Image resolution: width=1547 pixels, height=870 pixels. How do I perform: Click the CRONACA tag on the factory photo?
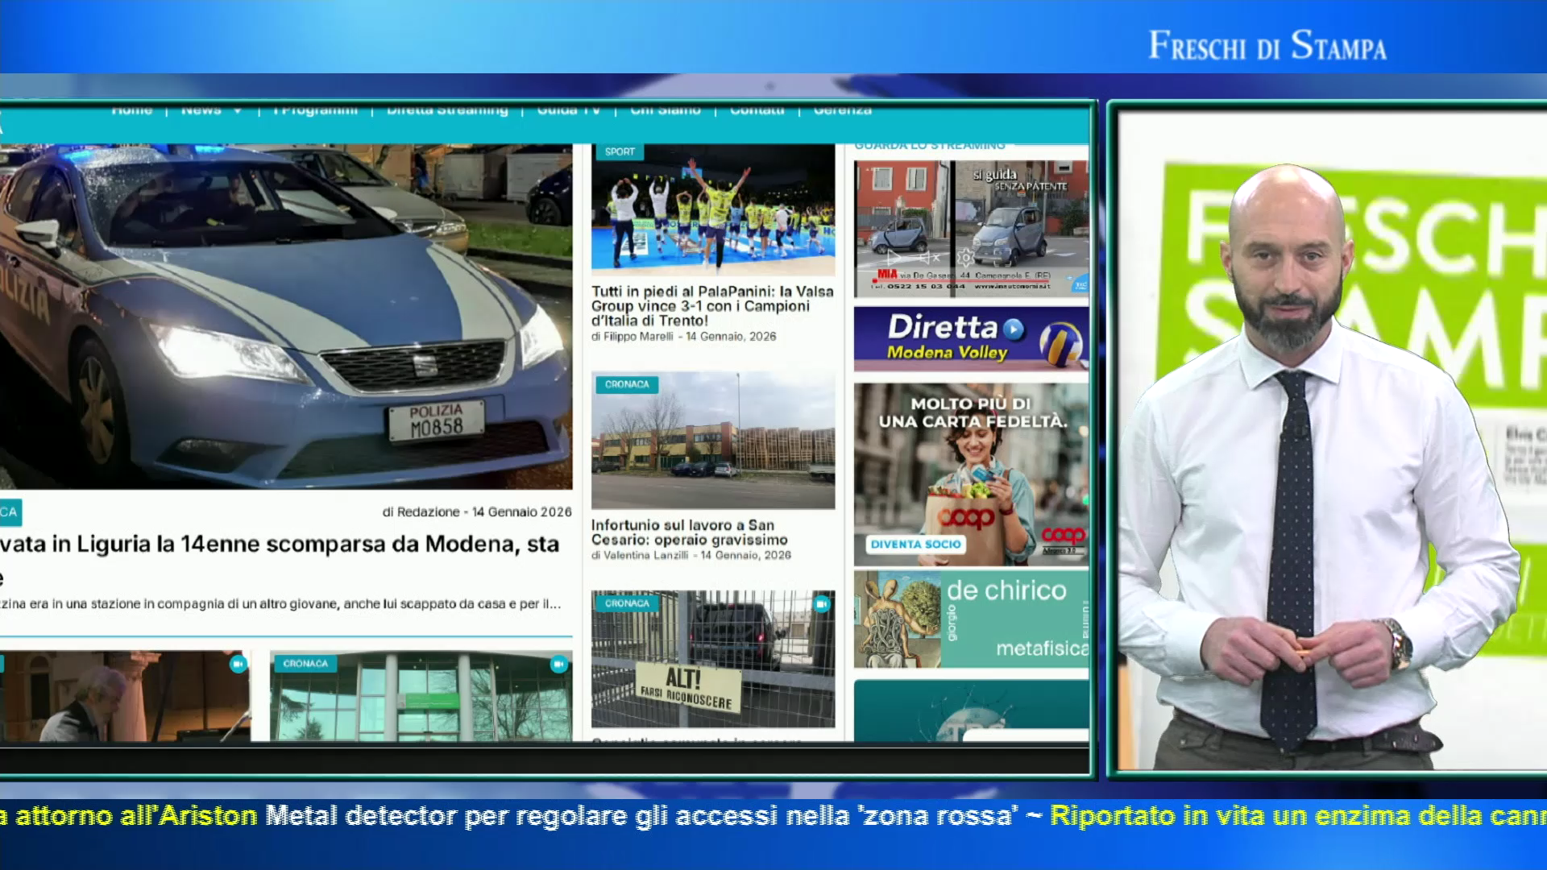[626, 385]
